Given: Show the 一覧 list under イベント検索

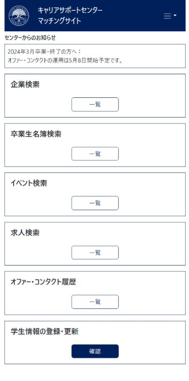Looking at the screenshot, I should [x=95, y=203].
